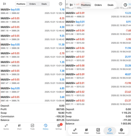Image resolution: width=131 pixels, height=136 pixels.
Task: Open Settings with badge in left screen
Action: click(x=59, y=126)
